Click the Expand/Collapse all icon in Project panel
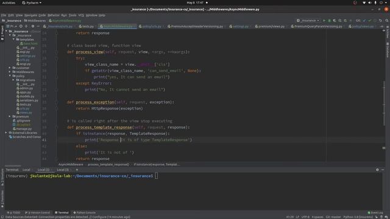 [26, 26]
